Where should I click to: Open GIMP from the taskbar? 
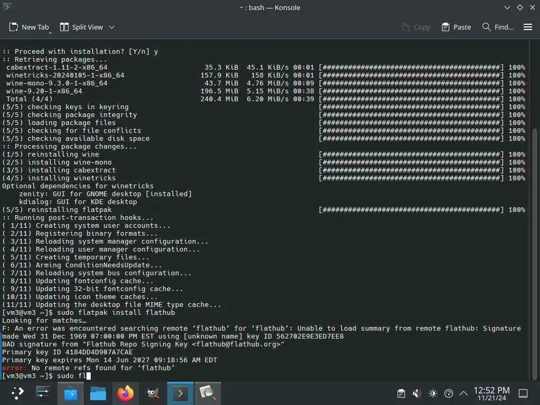click(153, 393)
